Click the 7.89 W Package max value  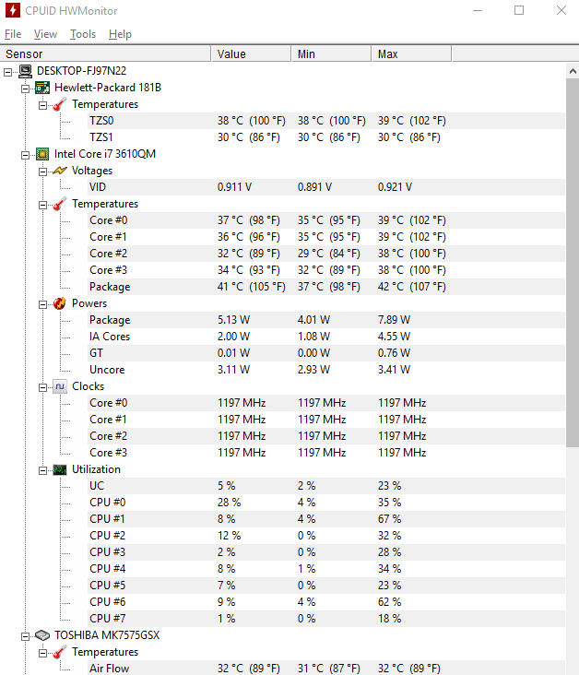click(x=394, y=320)
